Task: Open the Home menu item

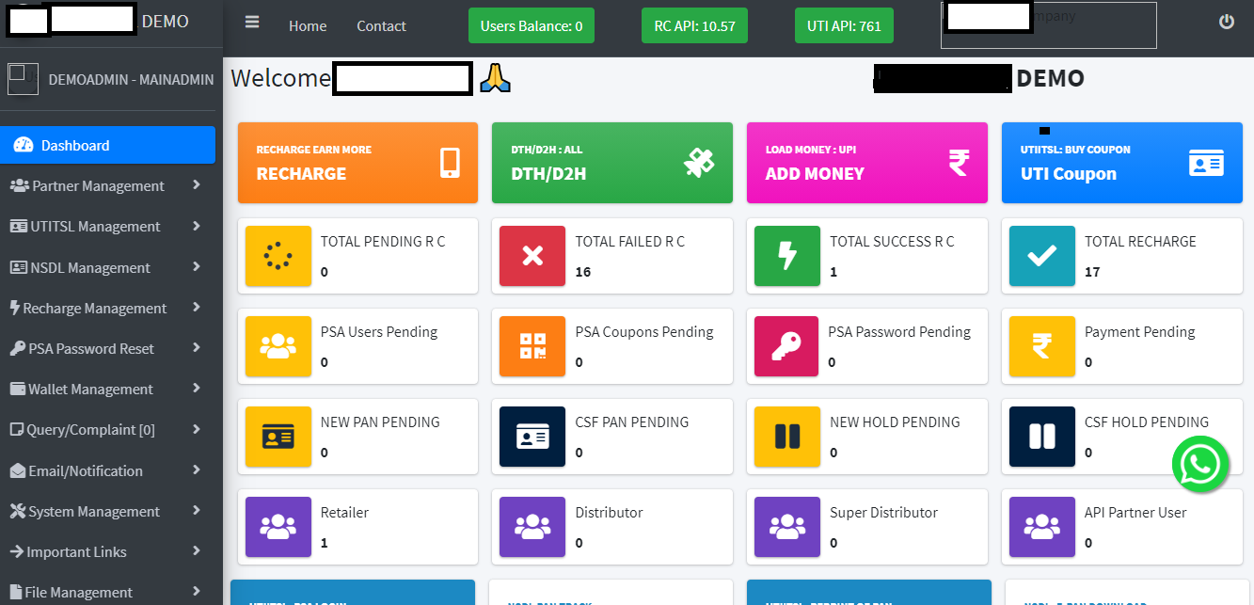Action: tap(308, 26)
